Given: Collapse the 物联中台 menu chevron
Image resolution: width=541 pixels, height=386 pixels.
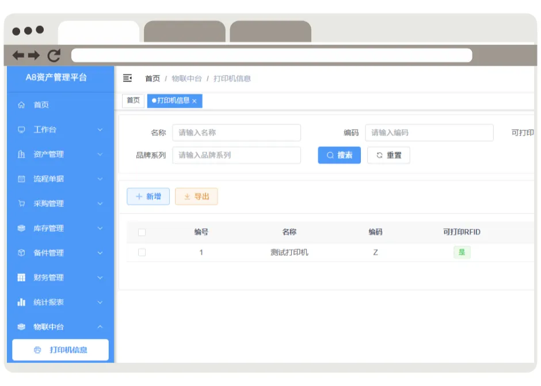Looking at the screenshot, I should [100, 327].
